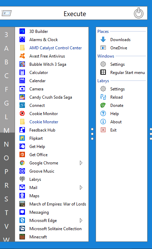Click the Labrys axe icon
The height and width of the screenshot is (249, 152).
point(22,179)
